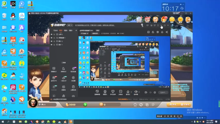220x124 pixels.
Task: Click the 修改 button next to room title
Action: coord(98,31)
